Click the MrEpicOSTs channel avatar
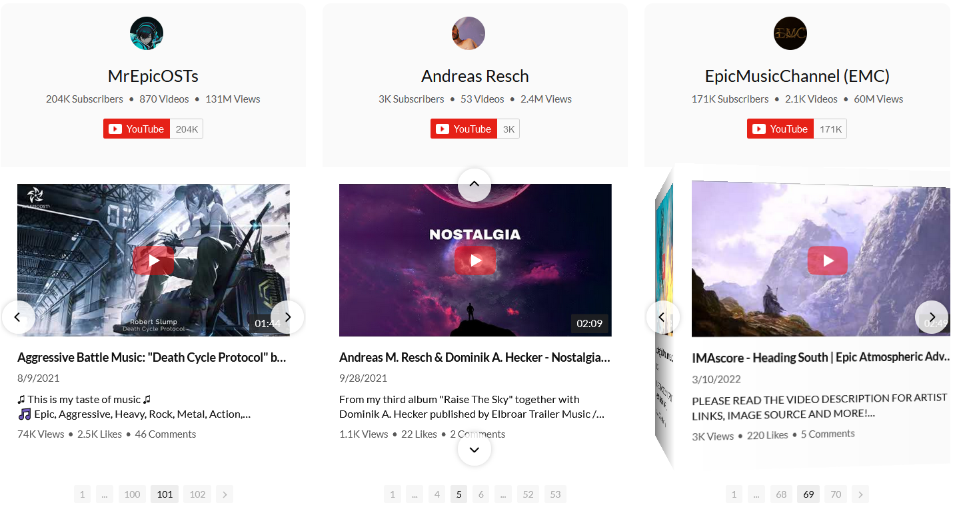 147,33
